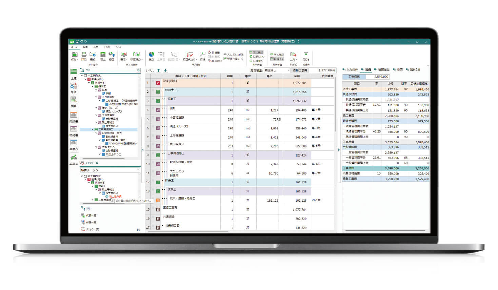Switch to the 積算履歴 tab
498x290 pixels.
point(382,69)
